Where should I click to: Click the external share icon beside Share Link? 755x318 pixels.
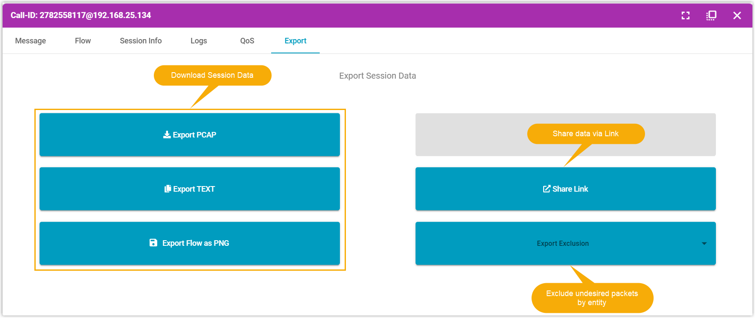tap(547, 189)
